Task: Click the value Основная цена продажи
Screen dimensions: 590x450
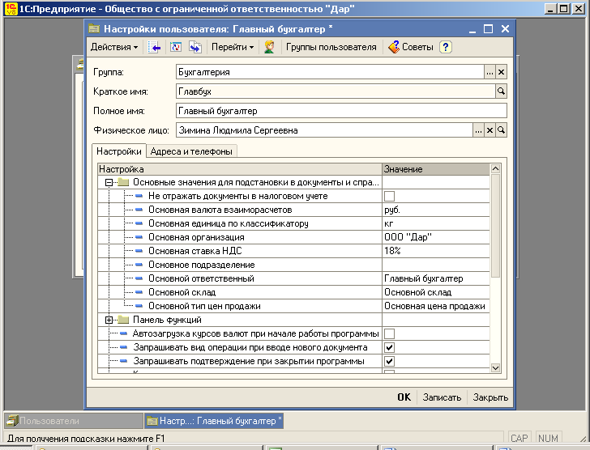Action: coord(434,306)
